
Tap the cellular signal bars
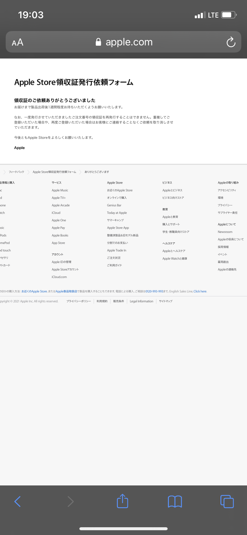point(200,15)
